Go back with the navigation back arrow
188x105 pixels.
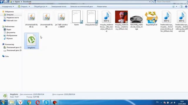coord(2,2)
